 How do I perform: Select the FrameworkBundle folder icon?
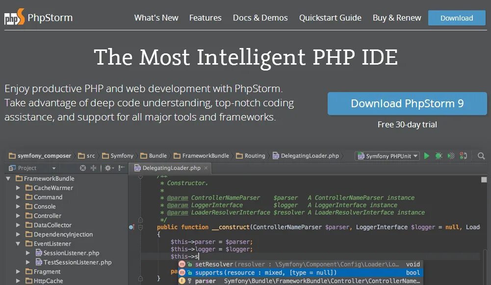(x=19, y=178)
